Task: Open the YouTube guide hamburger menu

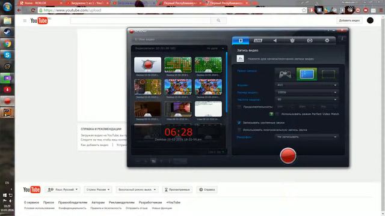Action: 25,21
